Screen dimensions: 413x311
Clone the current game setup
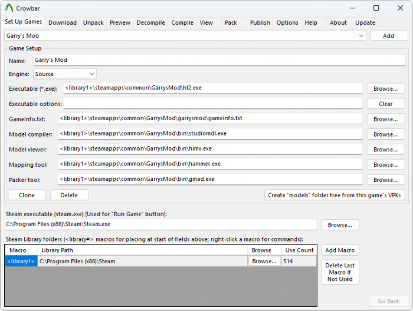point(27,195)
